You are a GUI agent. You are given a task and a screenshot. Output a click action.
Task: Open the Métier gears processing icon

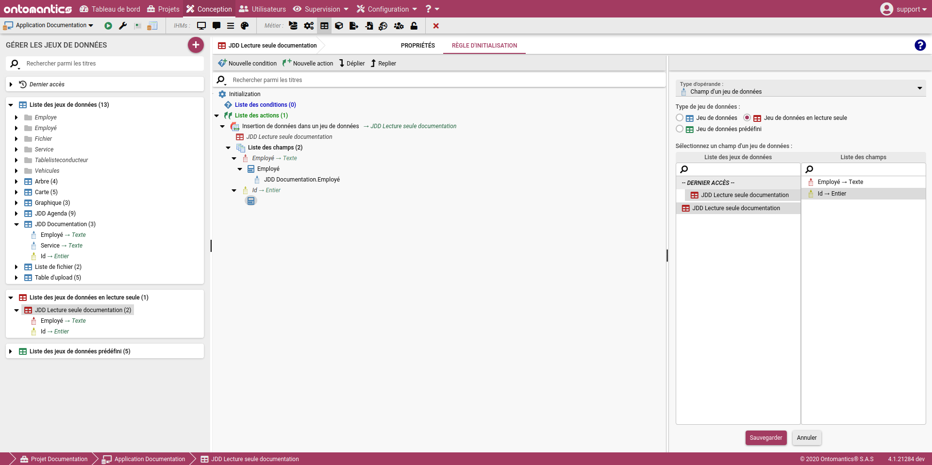309,26
